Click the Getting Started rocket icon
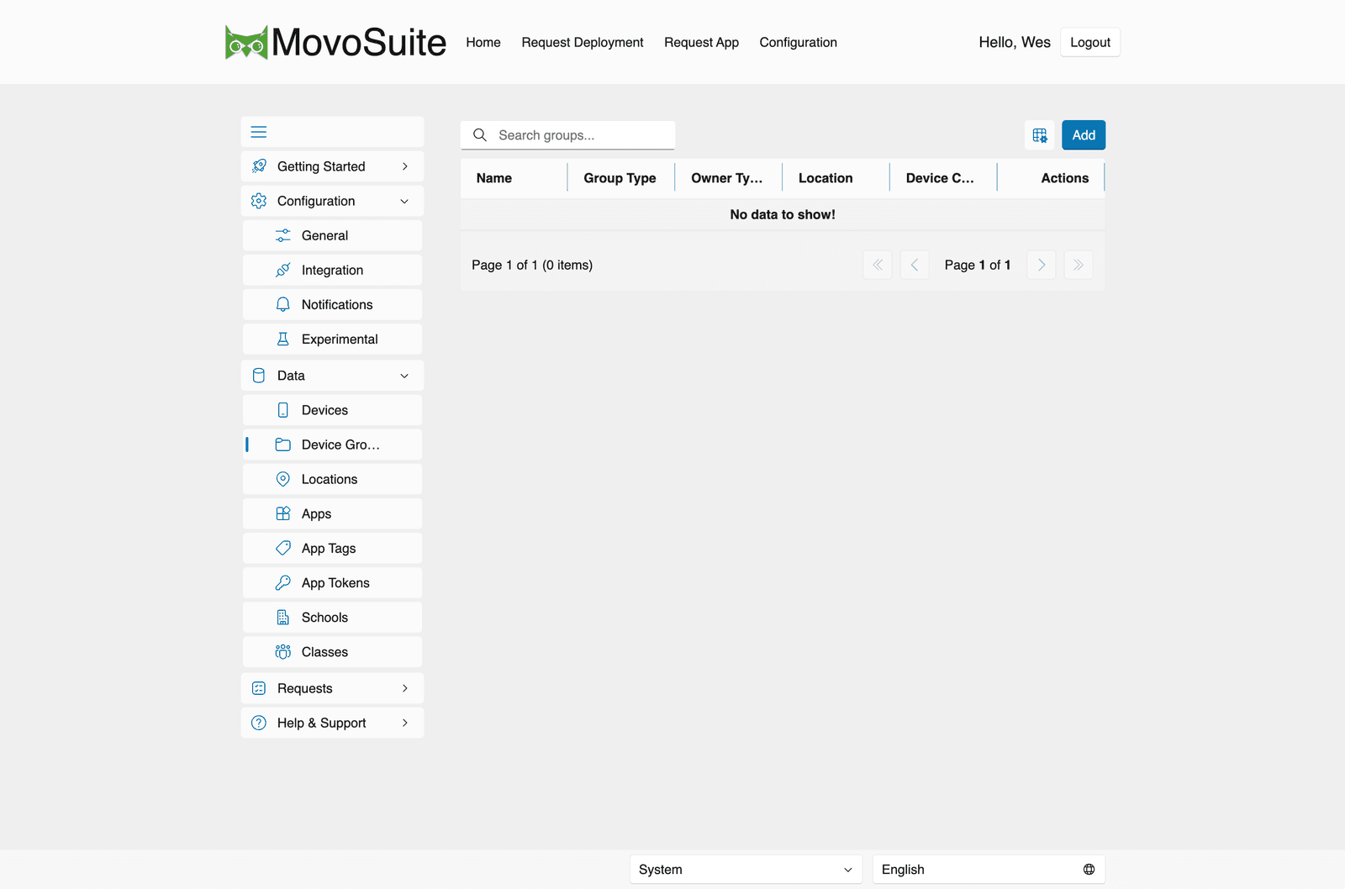The image size is (1345, 889). 259,166
